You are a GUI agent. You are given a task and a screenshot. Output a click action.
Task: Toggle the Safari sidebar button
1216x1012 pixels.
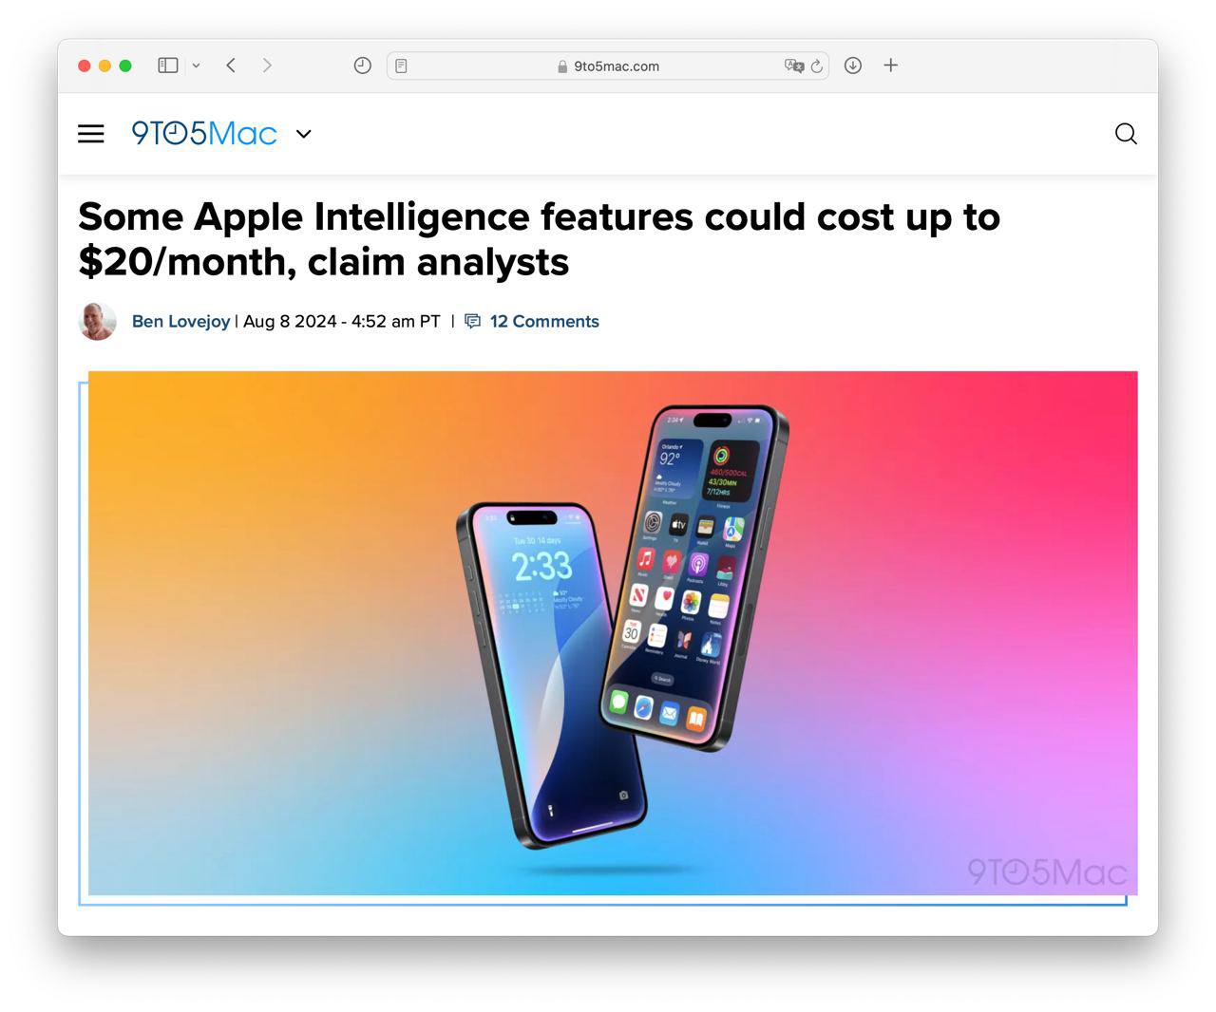[x=168, y=66]
